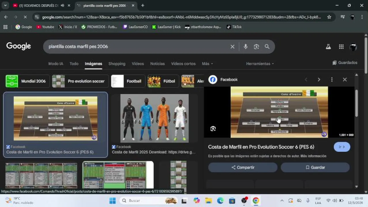Show hidden system tray icons
Image resolution: width=368 pixels, height=207 pixels.
click(x=282, y=200)
